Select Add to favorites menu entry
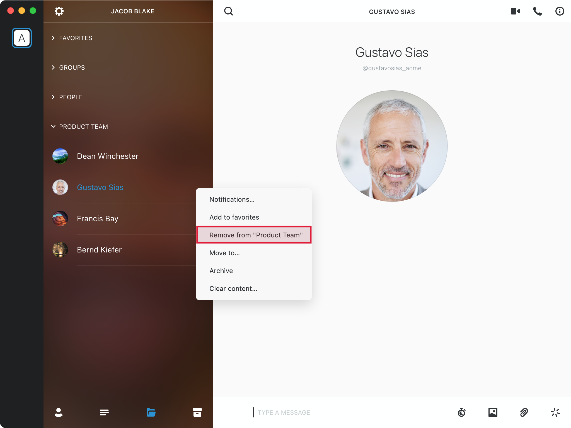 tap(254, 217)
